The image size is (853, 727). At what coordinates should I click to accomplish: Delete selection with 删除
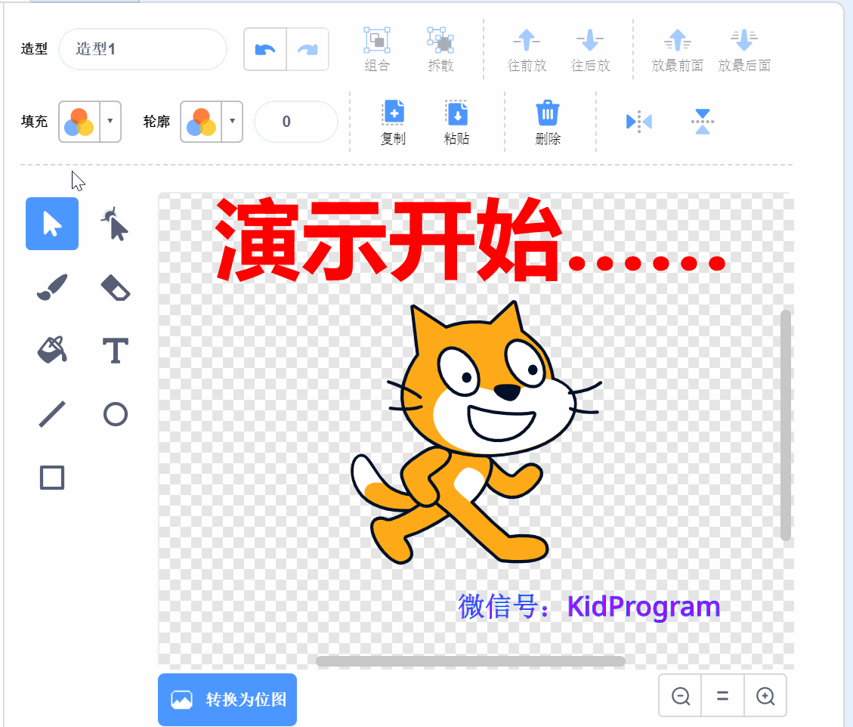(548, 122)
